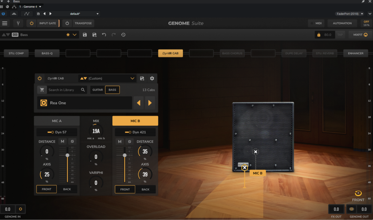The image size is (373, 220).
Task: Select the BASS-Q chain slot
Action: point(47,53)
